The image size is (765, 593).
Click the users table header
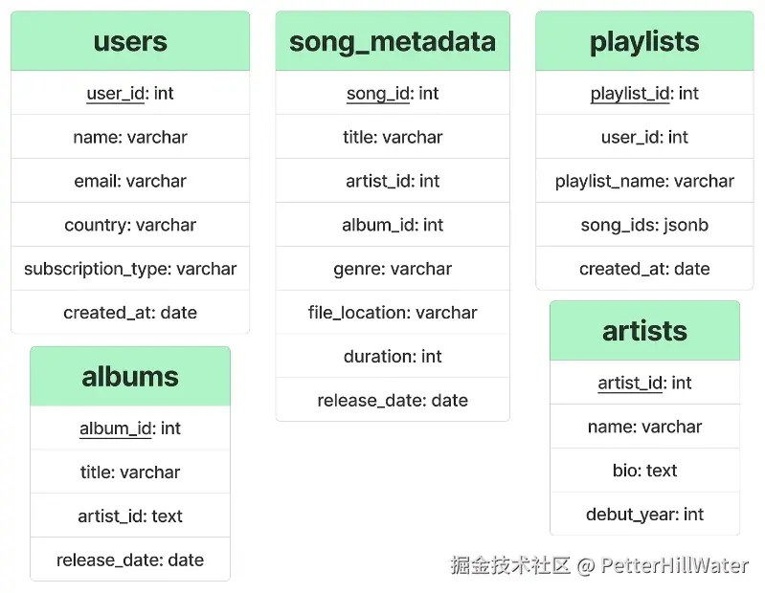pos(130,41)
